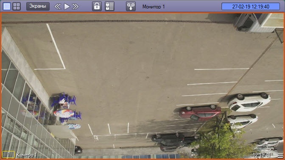Toggle the monitor padlock button
Viewport: 285px width, 160px height.
click(x=97, y=6)
